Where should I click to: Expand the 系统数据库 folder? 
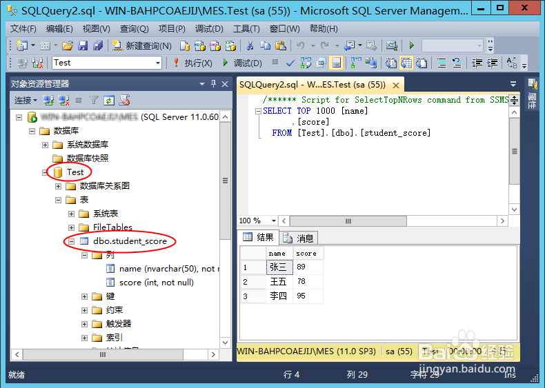click(x=45, y=145)
